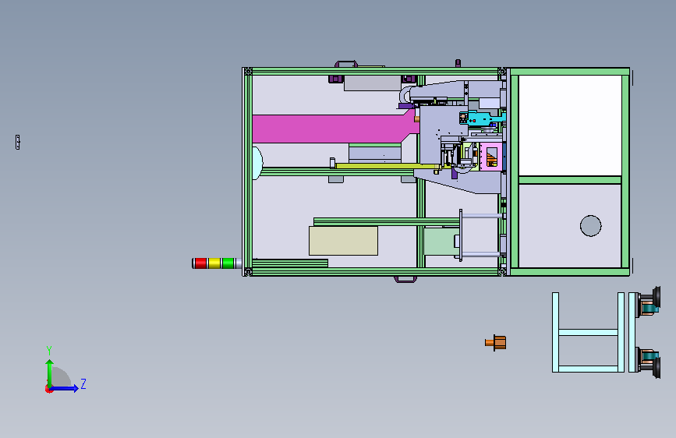Select the red segment of the stack light
Viewport: 676px width, 438px height.
(200, 263)
